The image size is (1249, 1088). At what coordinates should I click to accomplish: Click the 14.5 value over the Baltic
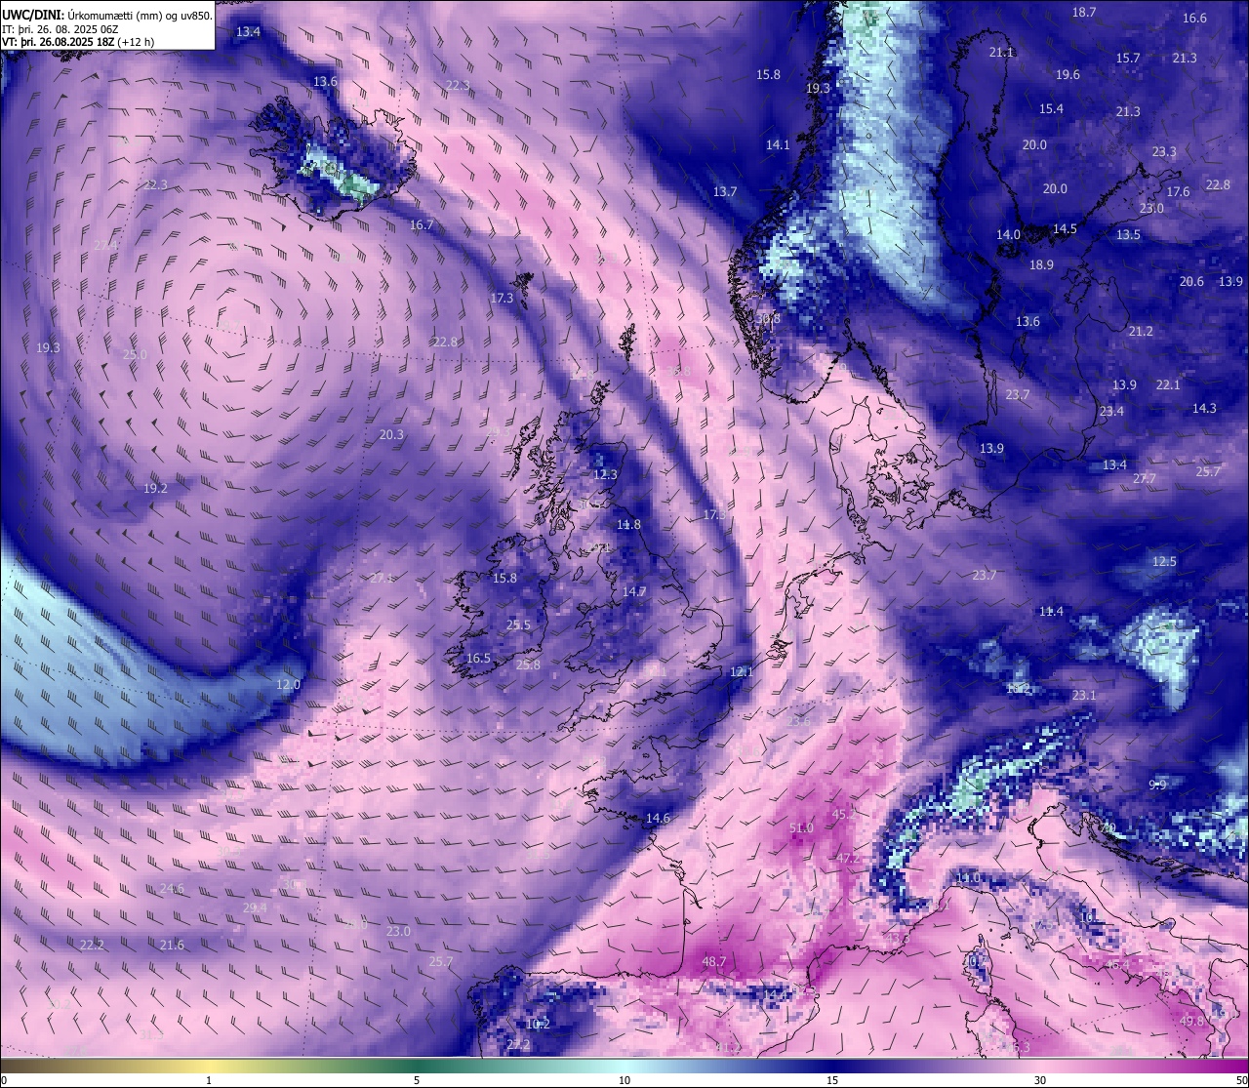coord(1065,229)
